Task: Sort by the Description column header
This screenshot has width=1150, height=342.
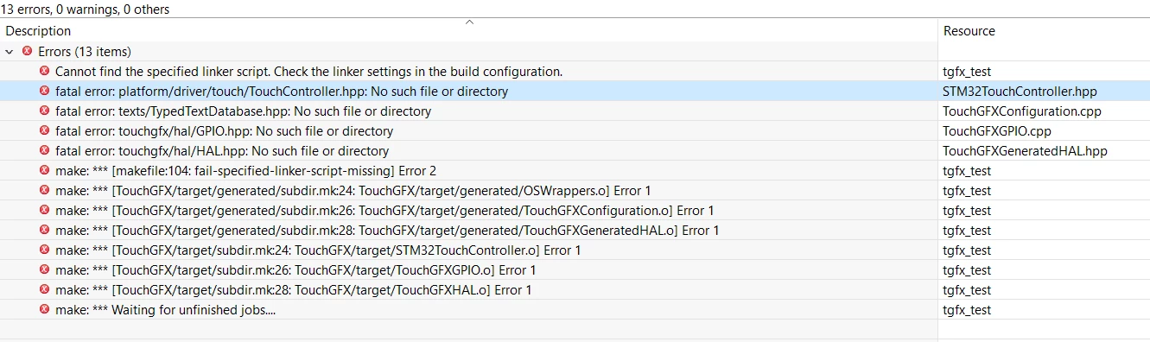Action: 38,31
